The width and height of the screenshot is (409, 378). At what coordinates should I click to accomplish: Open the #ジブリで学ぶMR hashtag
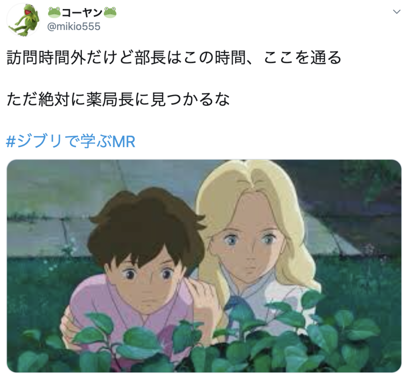[70, 141]
